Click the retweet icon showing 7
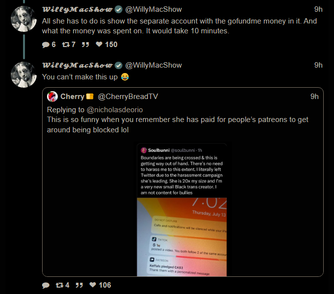This screenshot has height=294, width=334. click(x=66, y=45)
